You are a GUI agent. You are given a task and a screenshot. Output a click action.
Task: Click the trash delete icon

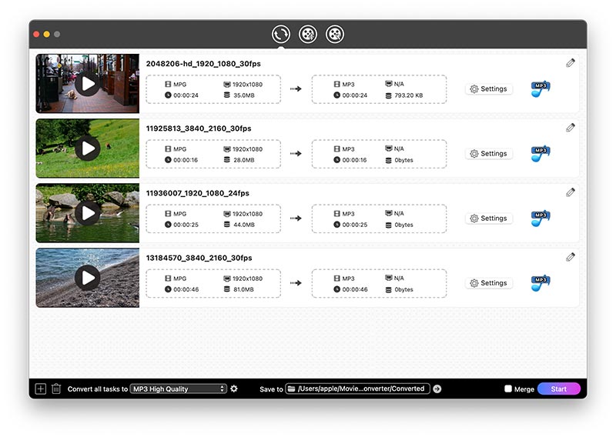click(x=56, y=389)
